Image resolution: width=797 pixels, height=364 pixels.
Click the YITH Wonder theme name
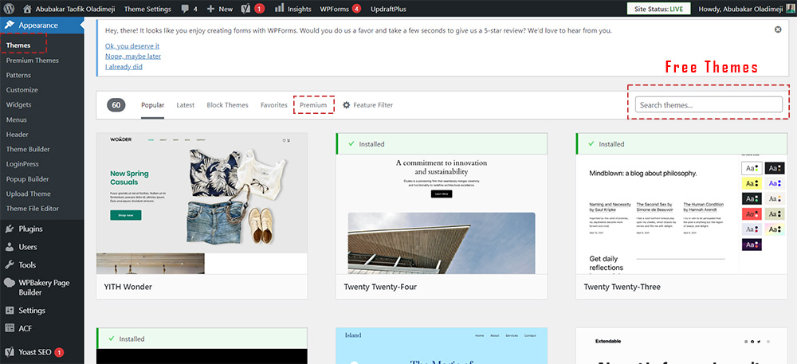pos(128,287)
